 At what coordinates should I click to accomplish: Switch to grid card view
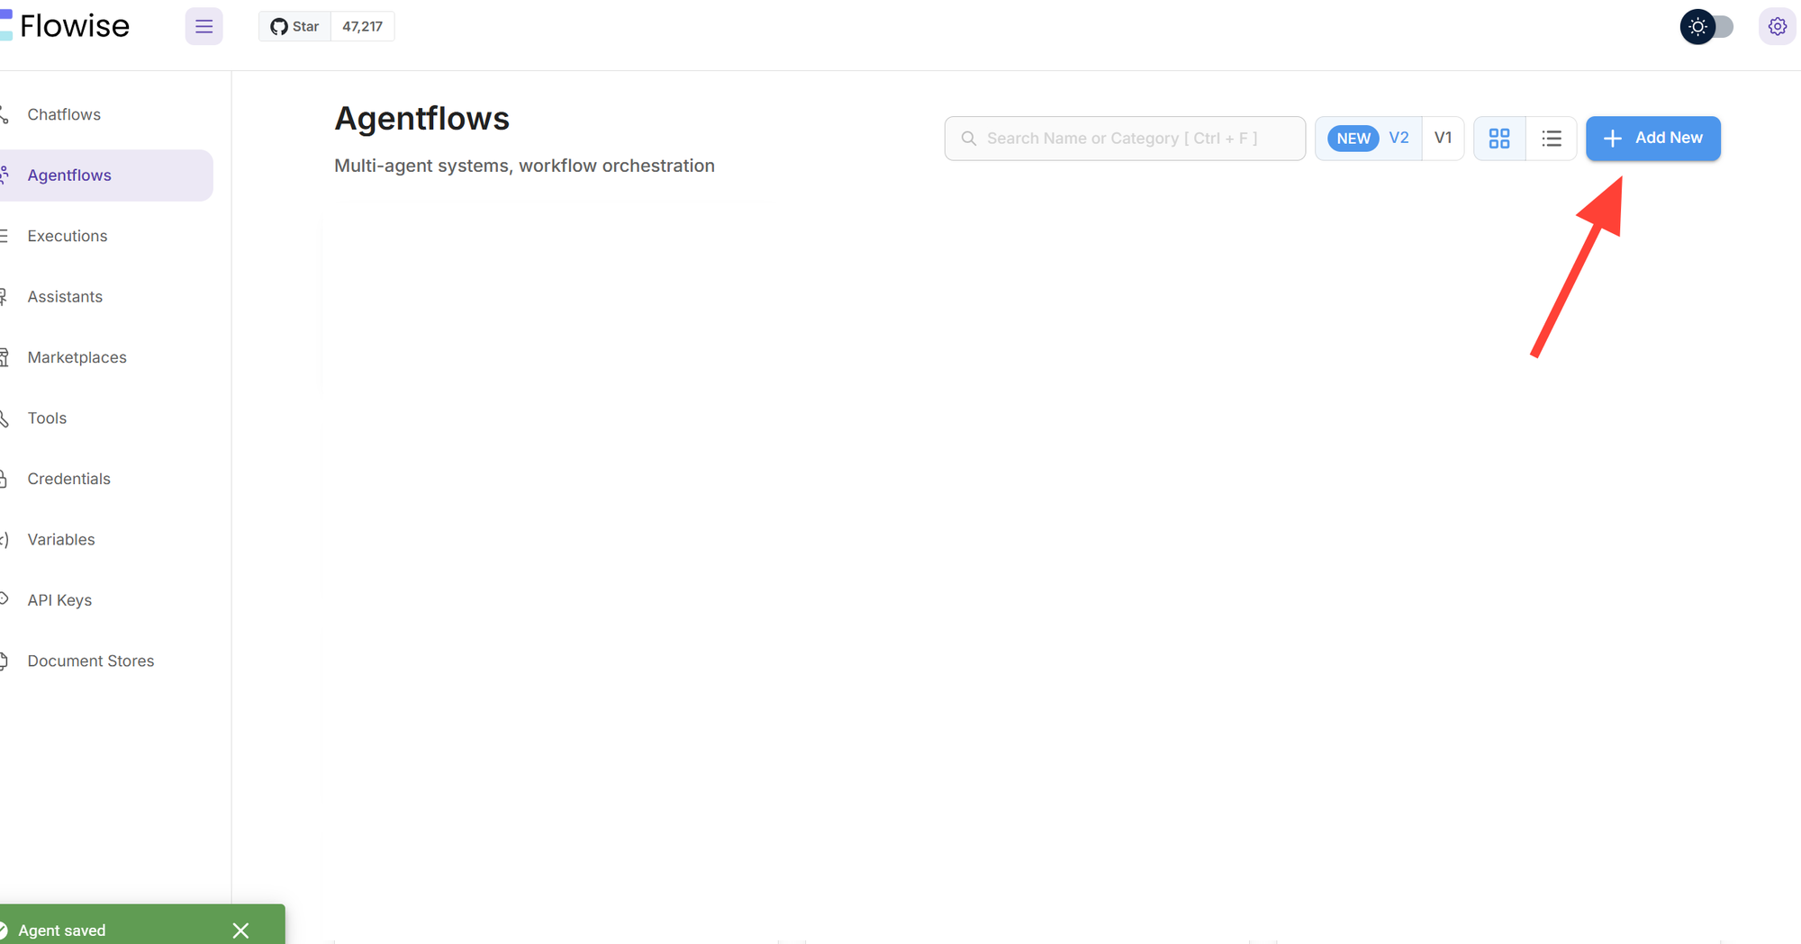pos(1499,139)
